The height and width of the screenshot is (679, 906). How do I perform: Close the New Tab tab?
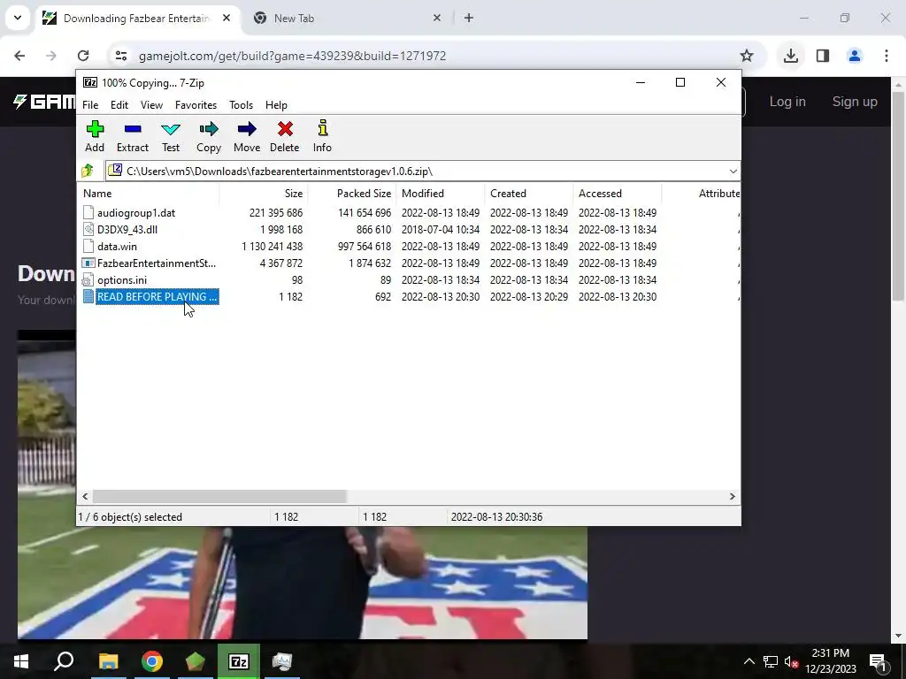[437, 18]
